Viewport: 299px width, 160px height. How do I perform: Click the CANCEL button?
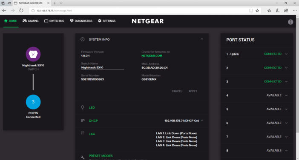point(177,91)
